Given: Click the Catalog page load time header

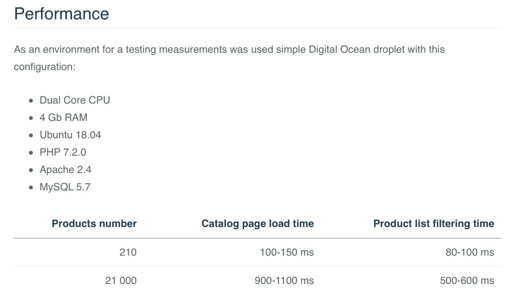Looking at the screenshot, I should (257, 224).
